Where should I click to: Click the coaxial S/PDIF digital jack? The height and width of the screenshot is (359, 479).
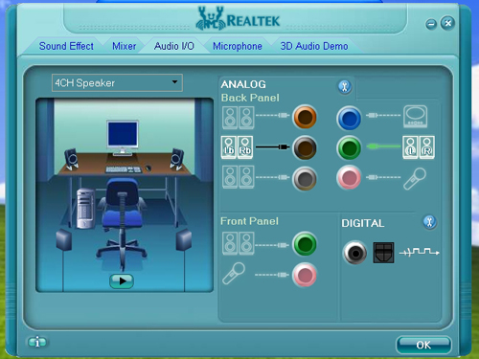(x=355, y=253)
